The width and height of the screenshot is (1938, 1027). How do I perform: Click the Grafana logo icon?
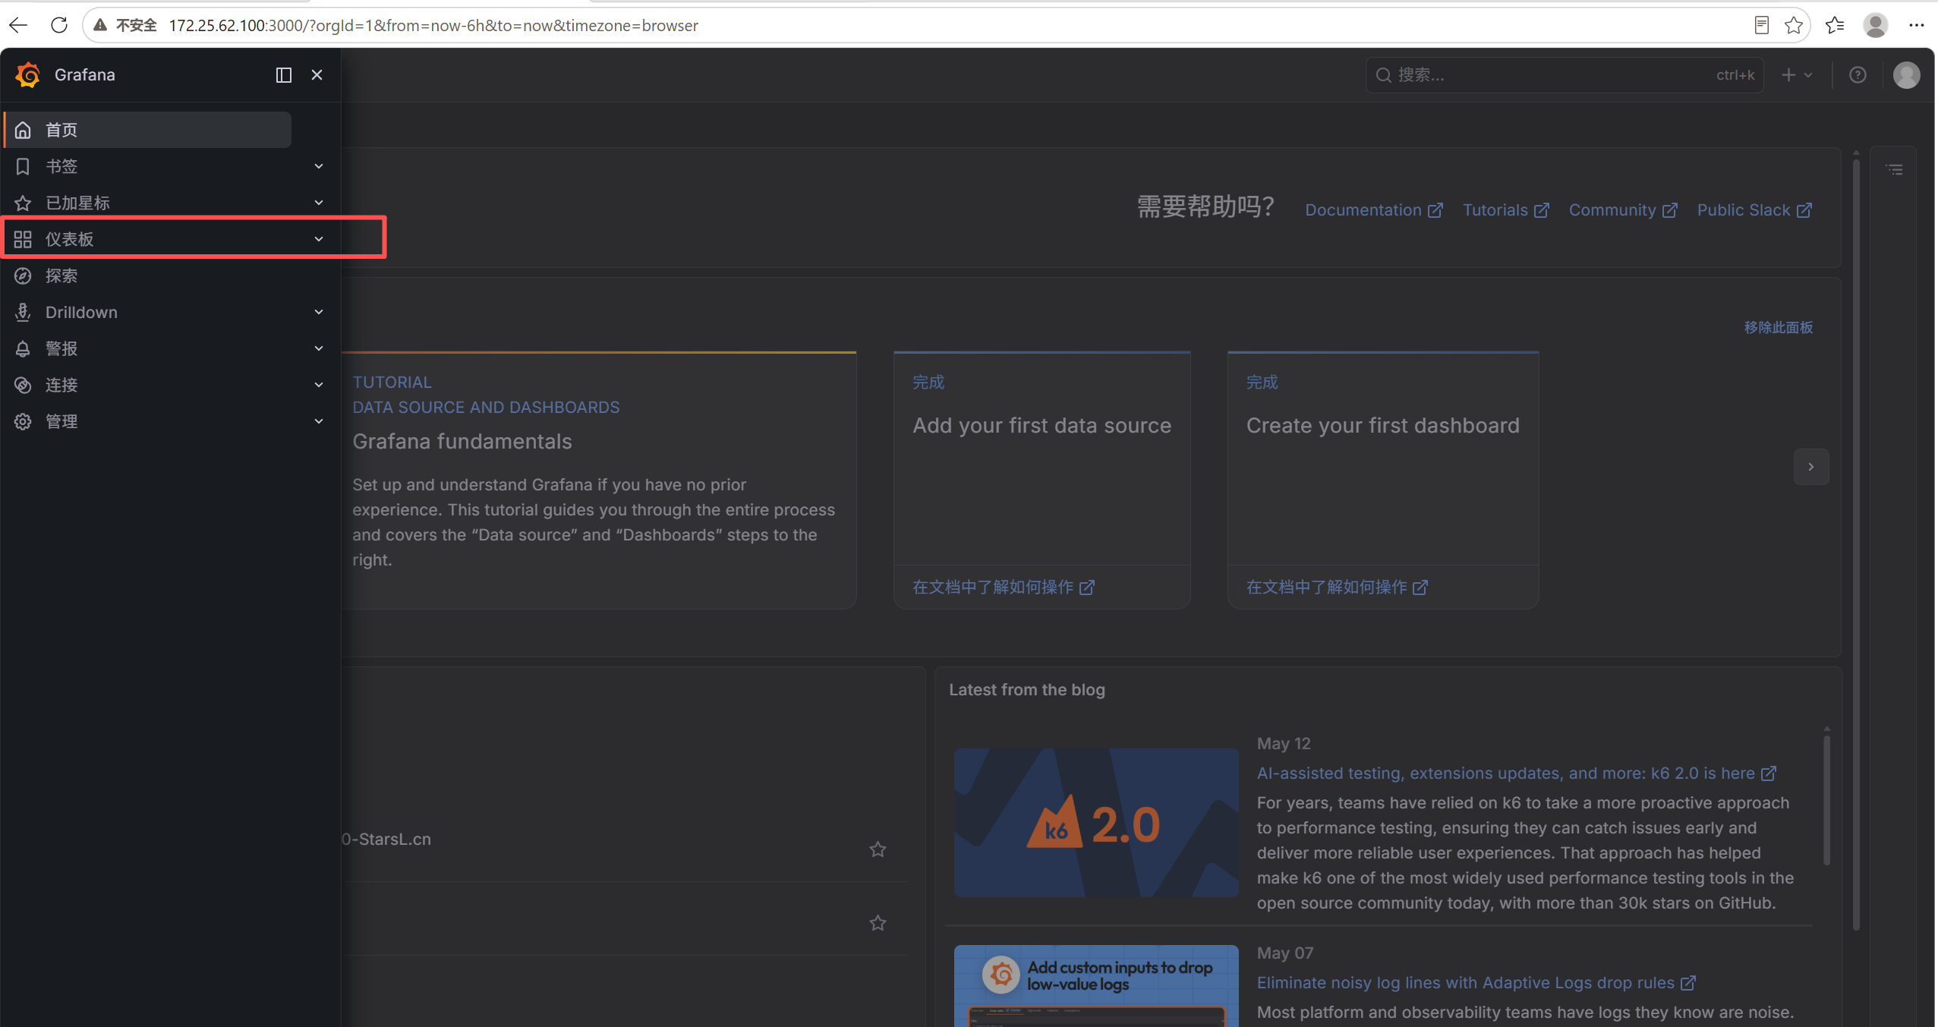pyautogui.click(x=28, y=74)
